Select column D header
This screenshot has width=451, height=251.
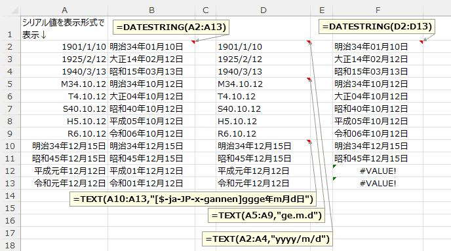click(x=263, y=10)
